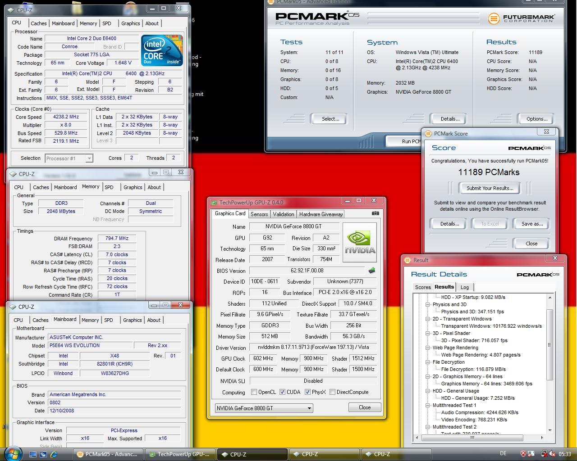
Task: Click the network tray icon
Action: pos(544,454)
